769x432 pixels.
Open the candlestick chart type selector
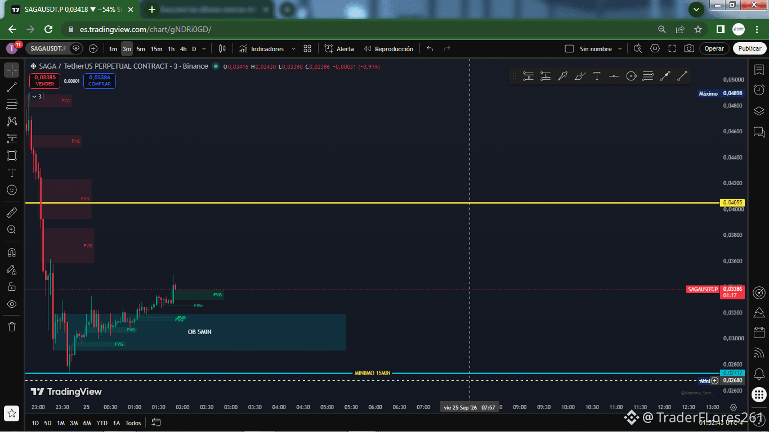tap(222, 49)
